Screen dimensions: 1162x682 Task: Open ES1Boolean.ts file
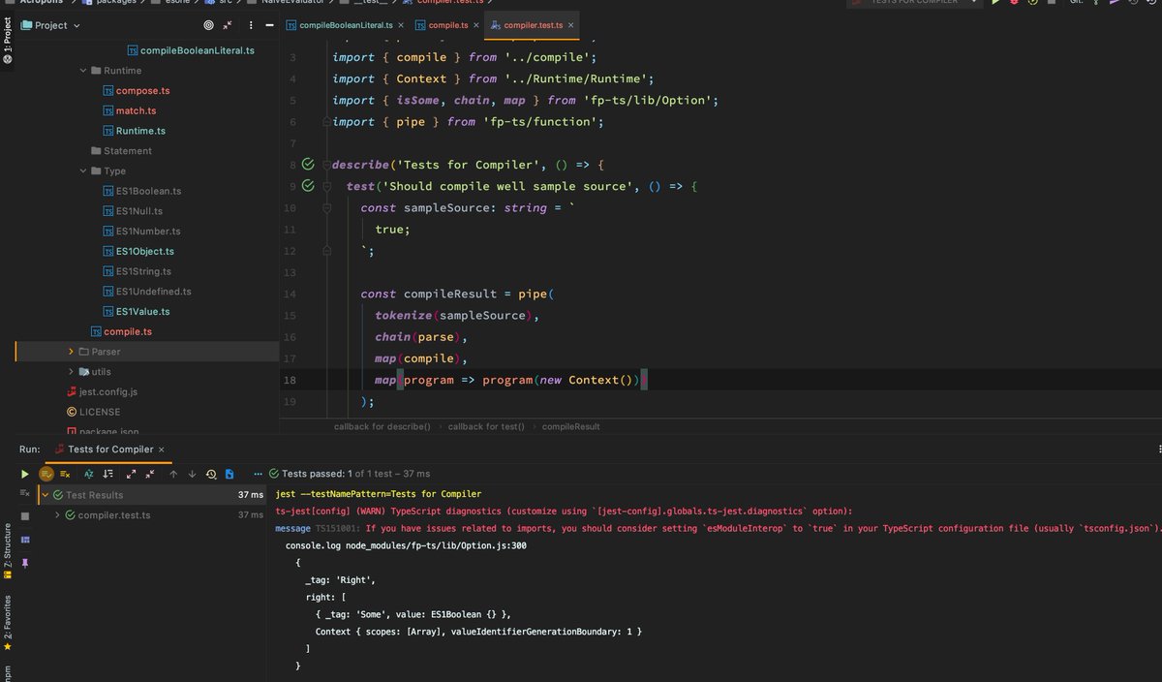tap(141, 191)
